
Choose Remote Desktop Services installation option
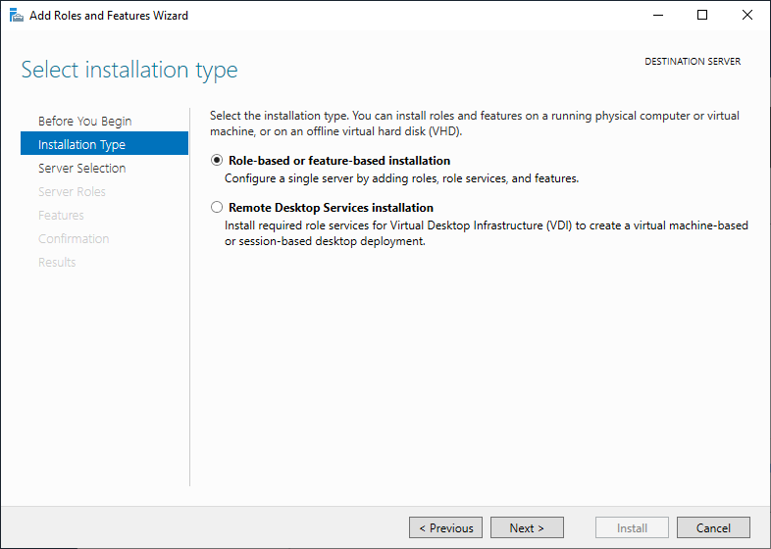[x=217, y=208]
